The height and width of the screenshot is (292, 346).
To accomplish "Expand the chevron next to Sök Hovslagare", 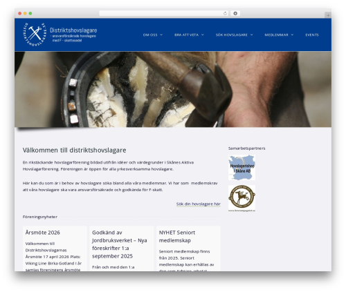I will click(251, 35).
